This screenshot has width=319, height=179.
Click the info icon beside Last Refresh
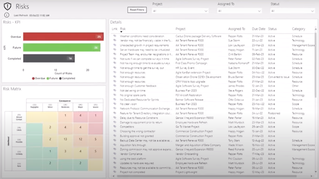pyautogui.click(x=7, y=15)
